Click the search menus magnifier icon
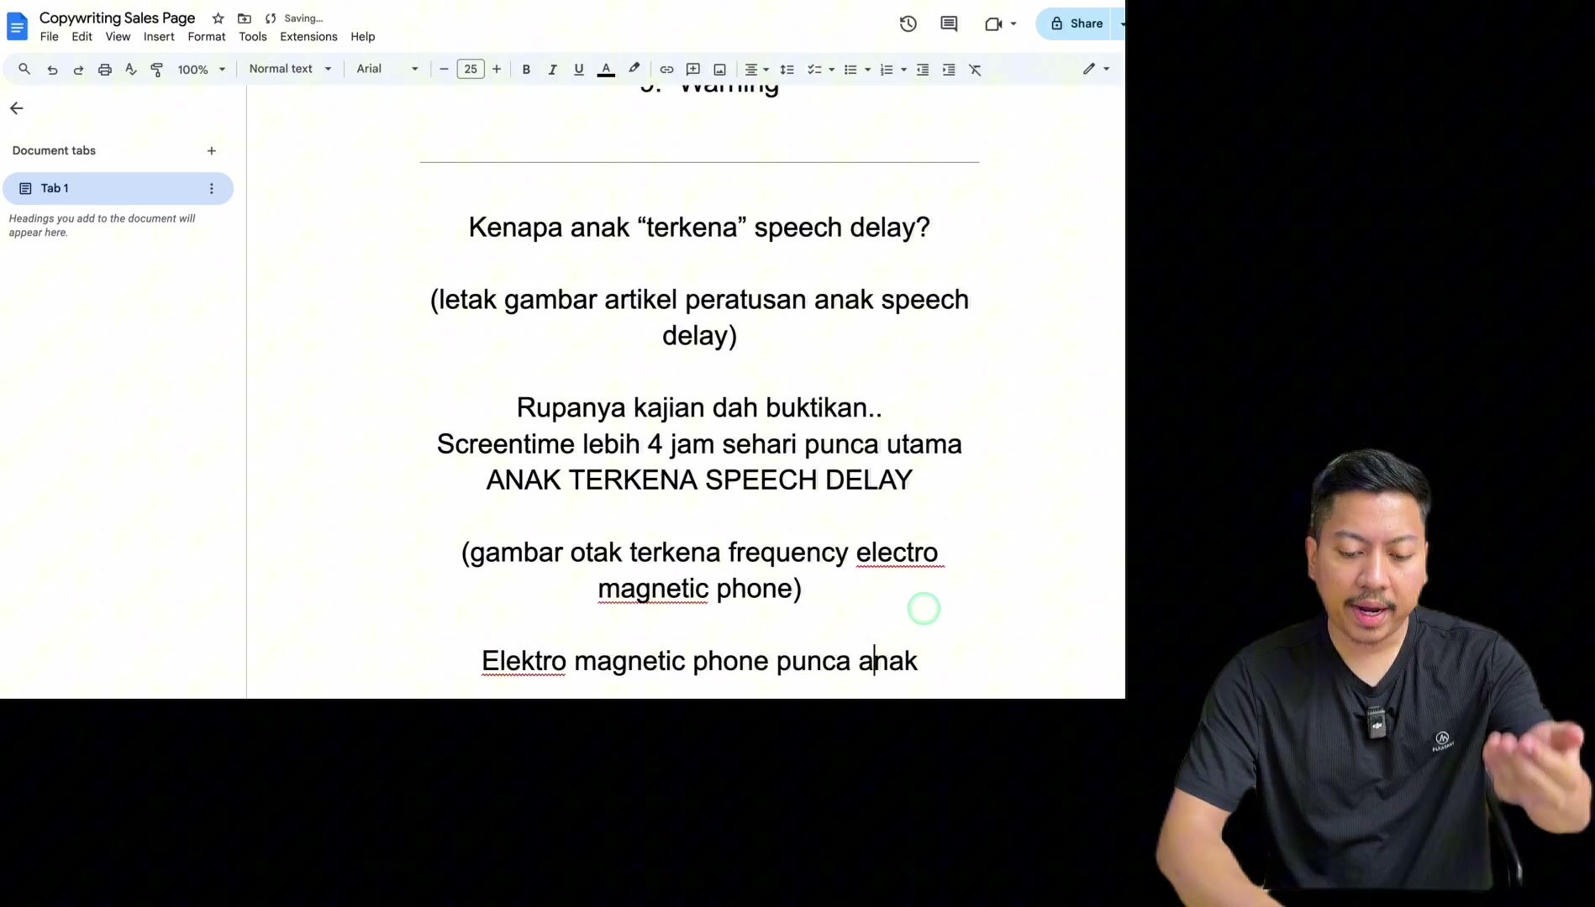Viewport: 1595px width, 907px height. (x=24, y=70)
